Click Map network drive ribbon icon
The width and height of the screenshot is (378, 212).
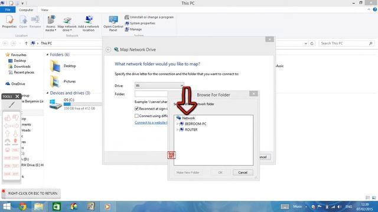(67, 24)
